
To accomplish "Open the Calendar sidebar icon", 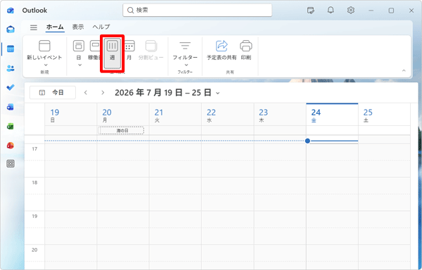I will [x=11, y=49].
